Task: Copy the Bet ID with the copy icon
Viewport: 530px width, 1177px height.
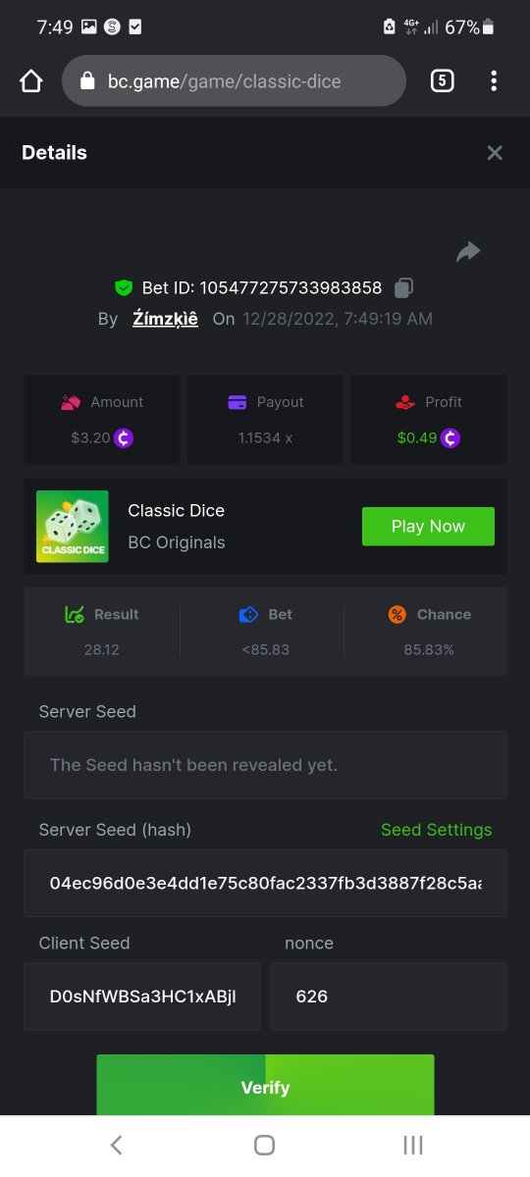Action: pos(403,287)
